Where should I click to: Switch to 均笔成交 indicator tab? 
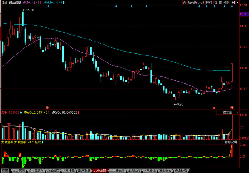click(x=53, y=171)
